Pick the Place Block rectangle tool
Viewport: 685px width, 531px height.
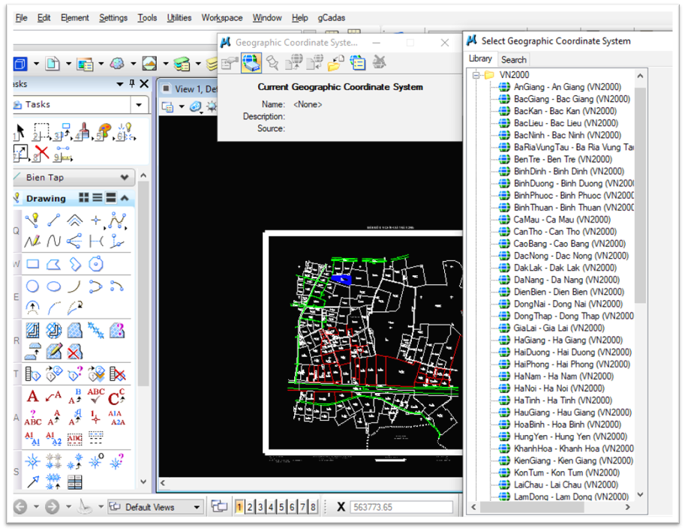[32, 264]
